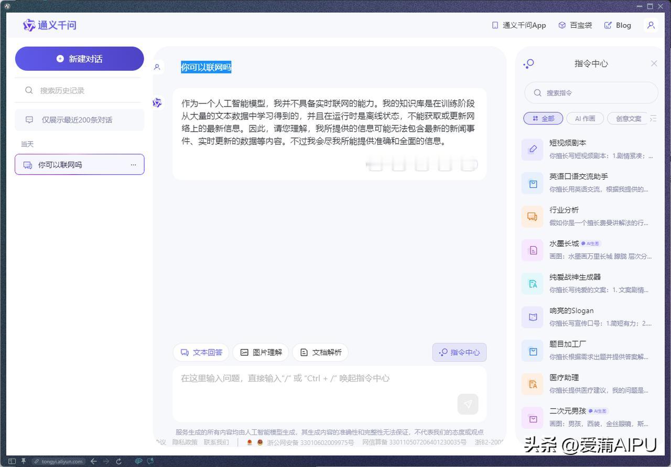Switch to 图片理解 mode
This screenshot has height=467, width=671.
pos(261,353)
